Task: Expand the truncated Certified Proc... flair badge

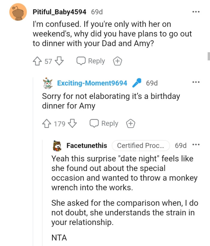Action: (x=141, y=145)
